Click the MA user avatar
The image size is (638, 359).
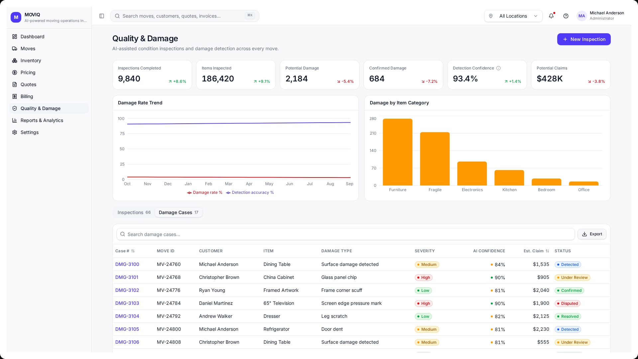(582, 16)
